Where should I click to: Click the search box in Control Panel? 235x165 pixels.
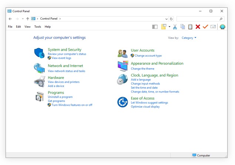pos(198,18)
